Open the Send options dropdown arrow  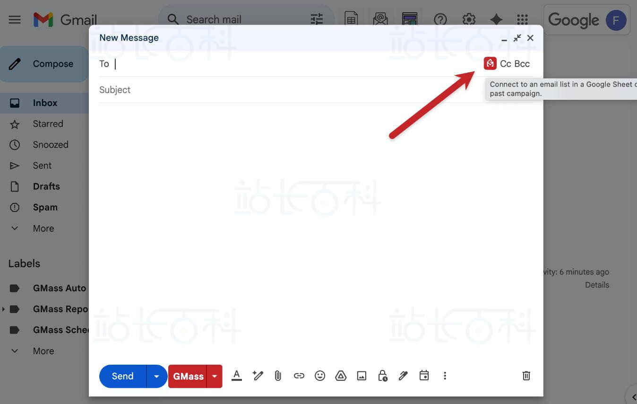(156, 376)
